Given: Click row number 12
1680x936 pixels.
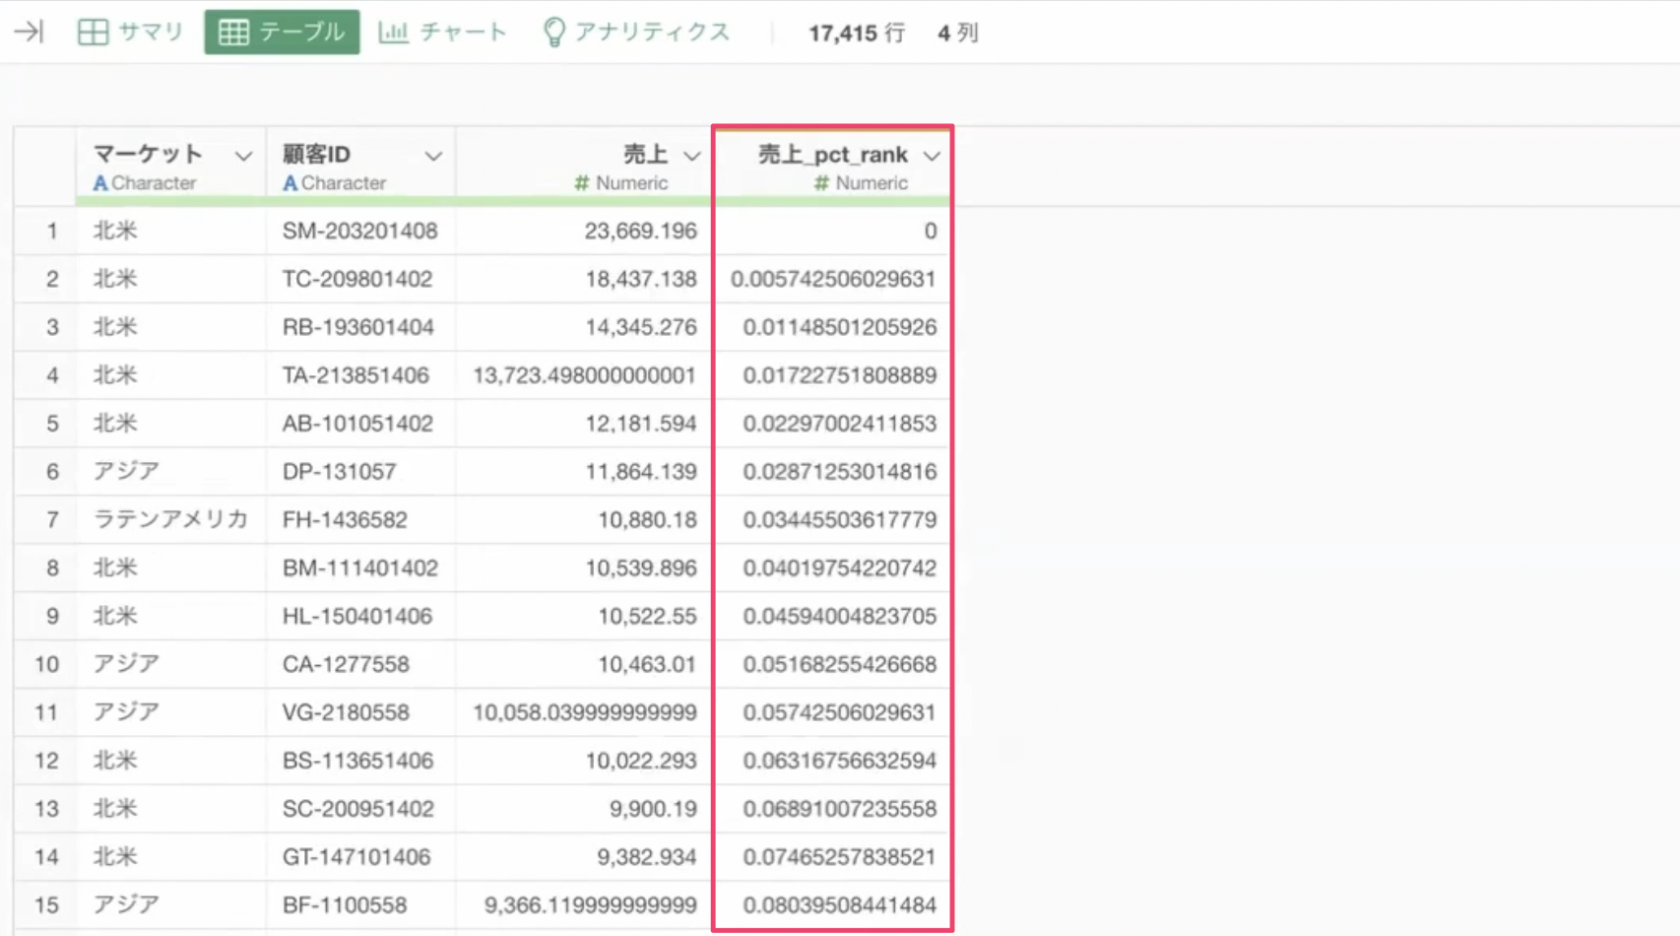Looking at the screenshot, I should point(46,761).
